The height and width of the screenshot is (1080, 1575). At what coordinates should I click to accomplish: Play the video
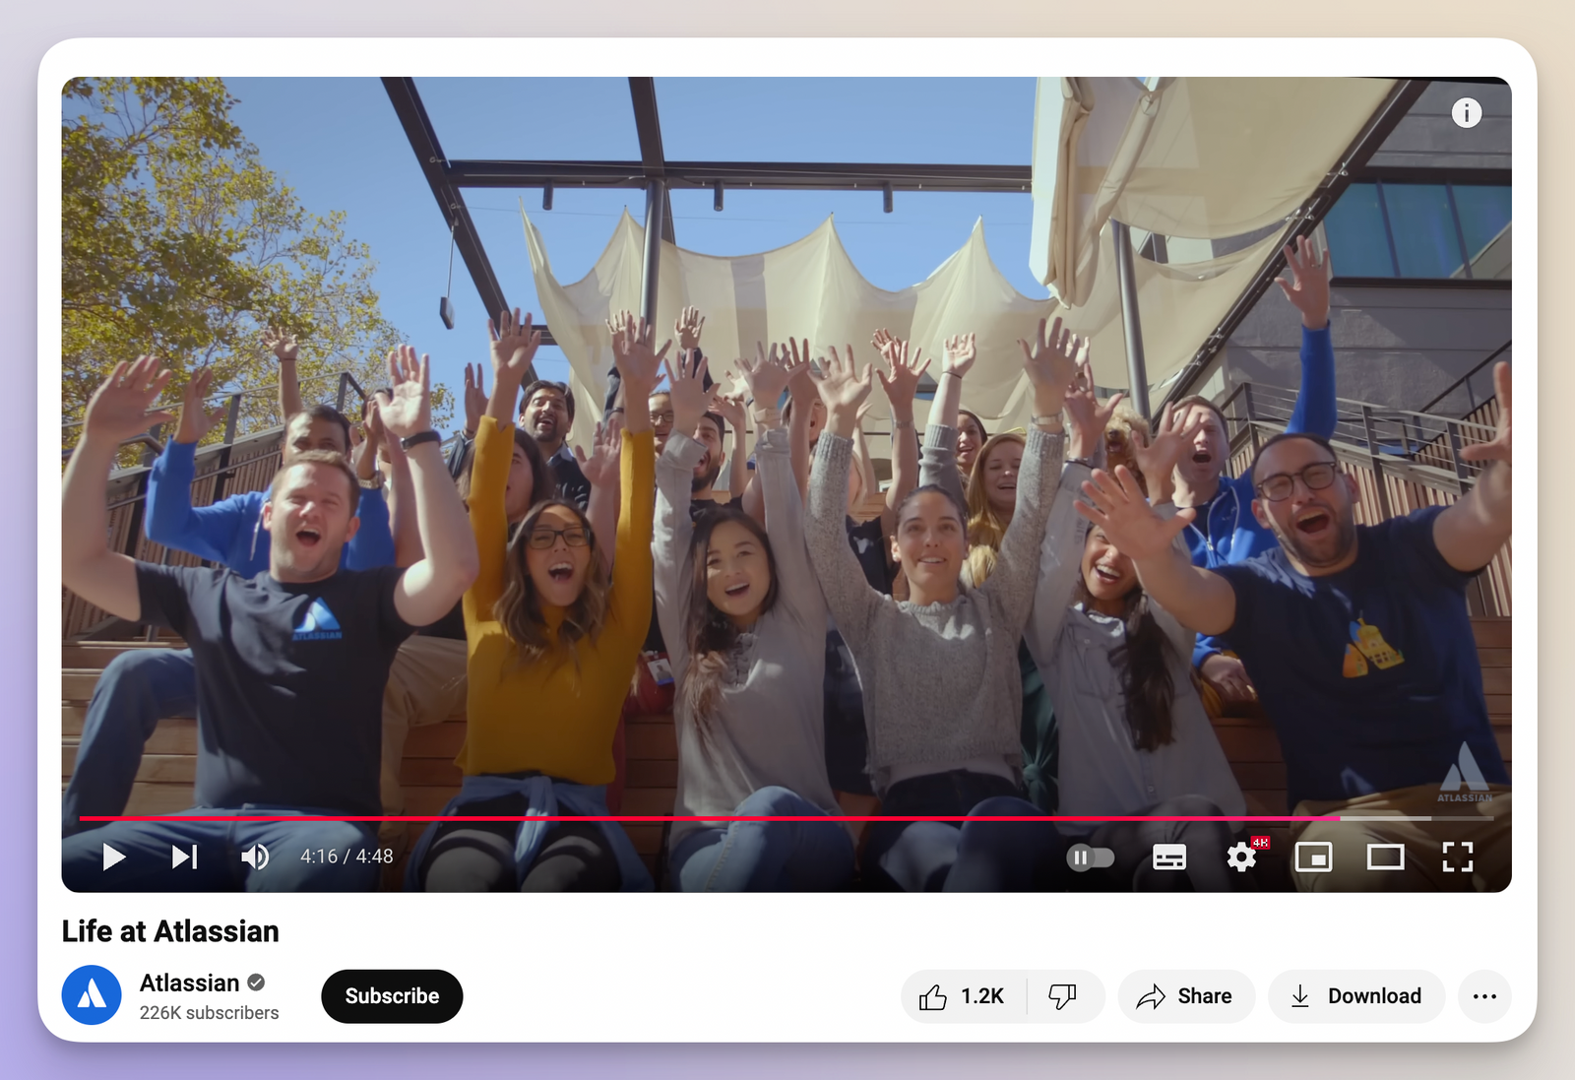[113, 857]
